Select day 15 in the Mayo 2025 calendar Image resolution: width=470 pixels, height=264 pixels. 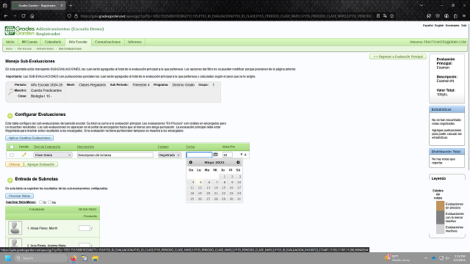[x=223, y=188]
